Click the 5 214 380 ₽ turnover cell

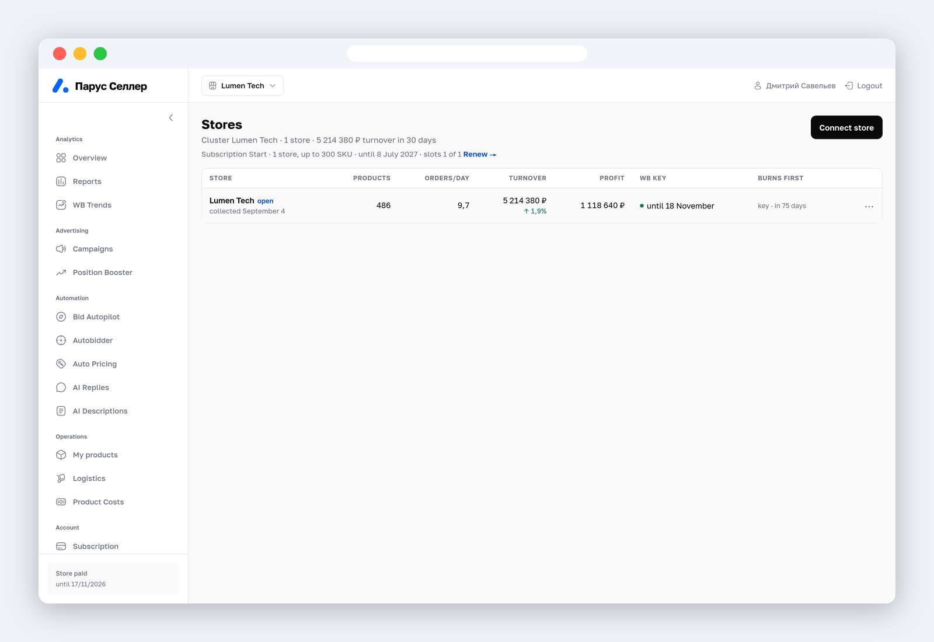(525, 201)
